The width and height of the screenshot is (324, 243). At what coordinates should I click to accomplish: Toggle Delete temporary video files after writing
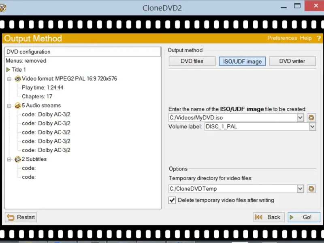tap(172, 200)
